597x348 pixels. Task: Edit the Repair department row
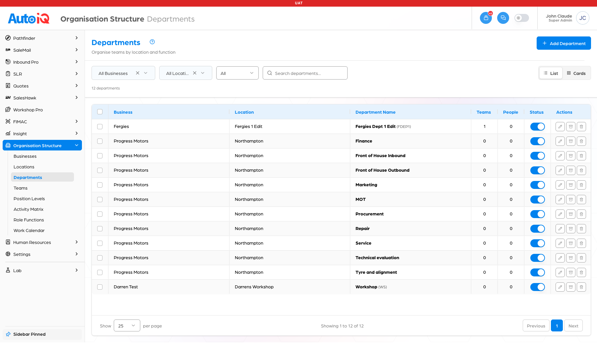pos(560,229)
